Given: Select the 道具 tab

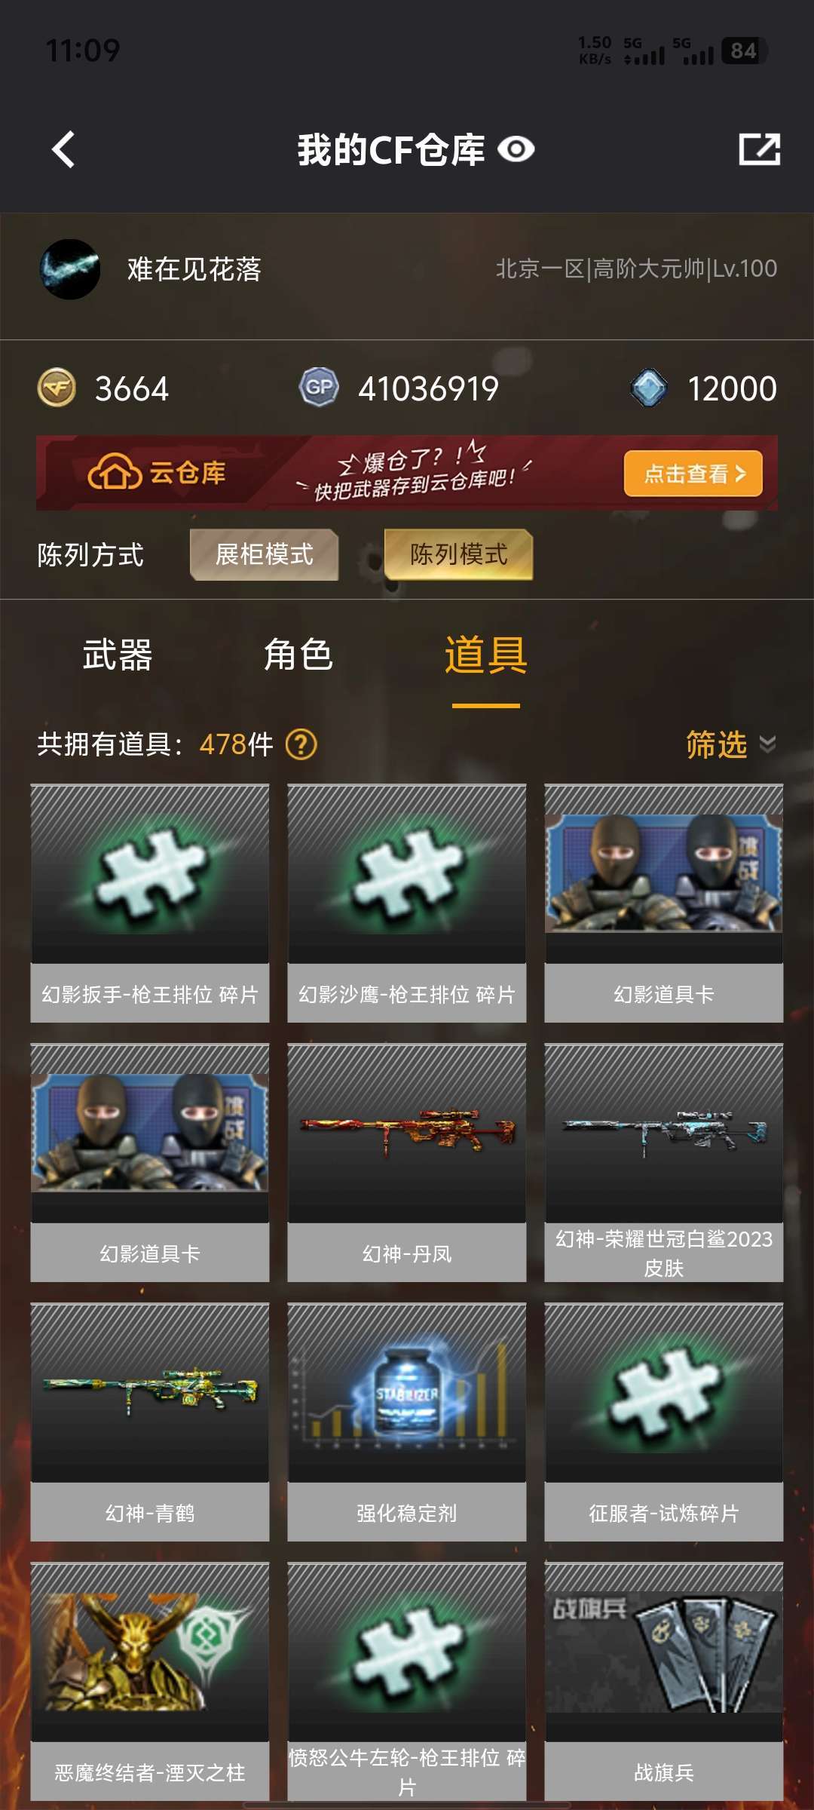Looking at the screenshot, I should click(x=485, y=655).
